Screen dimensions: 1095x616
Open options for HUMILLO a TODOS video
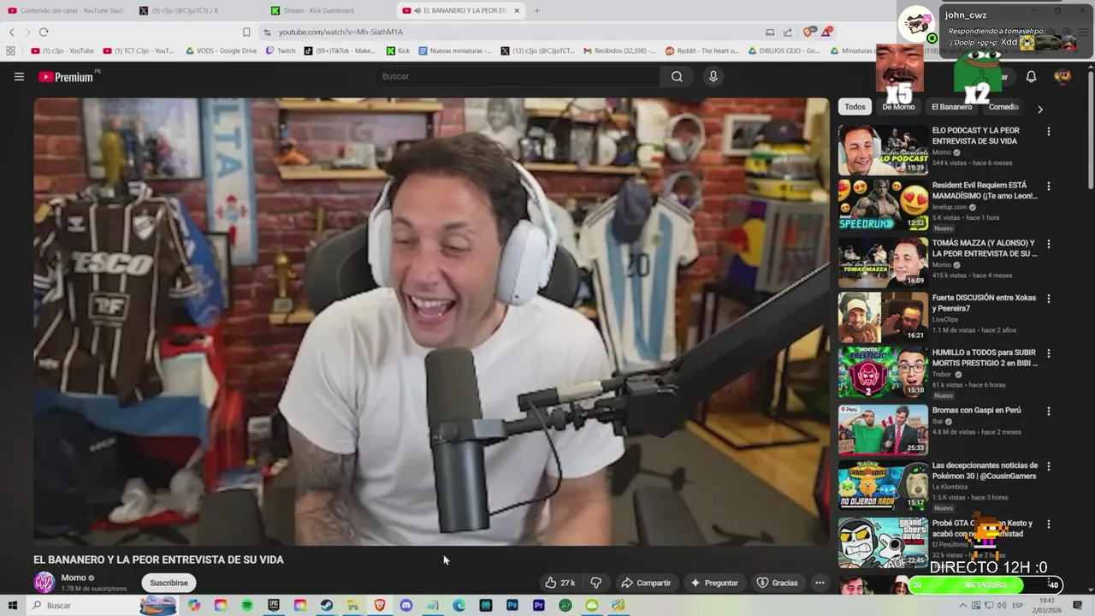[x=1049, y=353]
